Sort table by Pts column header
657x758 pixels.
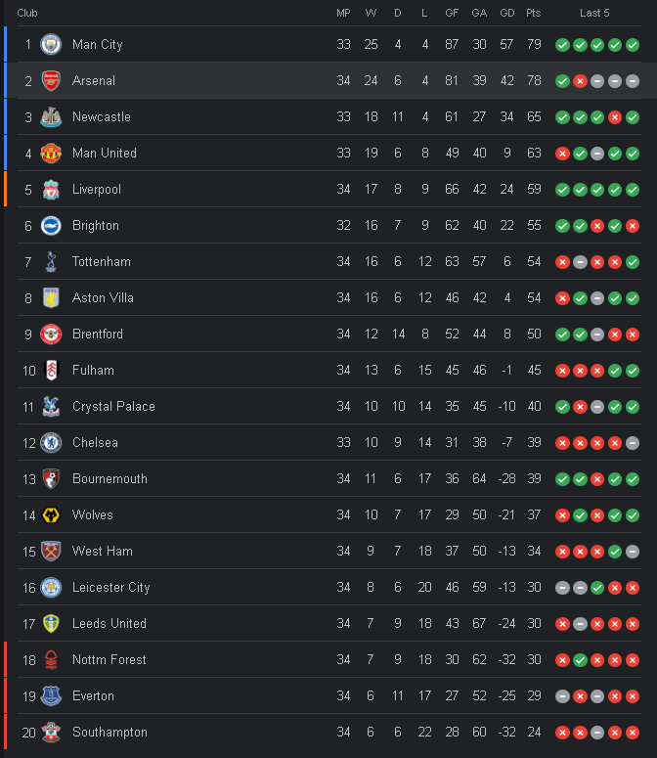(x=533, y=13)
